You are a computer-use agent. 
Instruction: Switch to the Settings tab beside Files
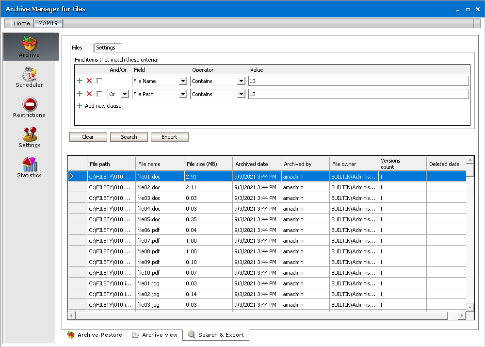[x=106, y=48]
